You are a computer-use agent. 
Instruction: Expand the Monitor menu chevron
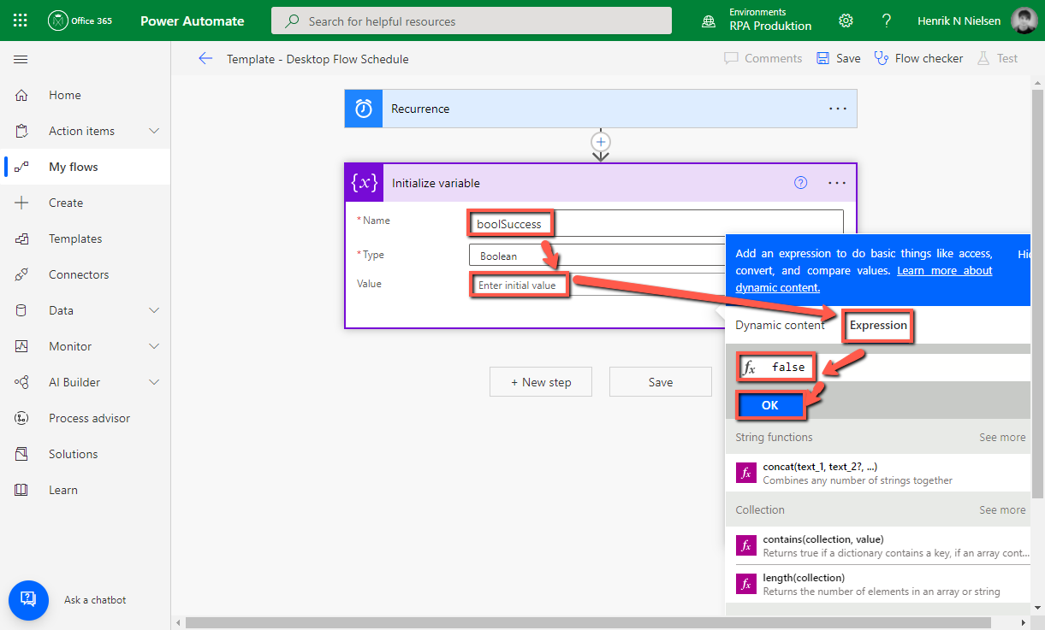pyautogui.click(x=154, y=346)
